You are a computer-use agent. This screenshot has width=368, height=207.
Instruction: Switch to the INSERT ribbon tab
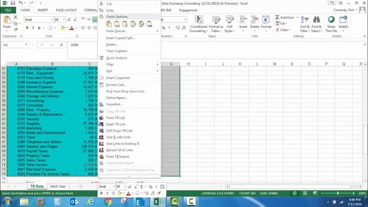(43, 10)
